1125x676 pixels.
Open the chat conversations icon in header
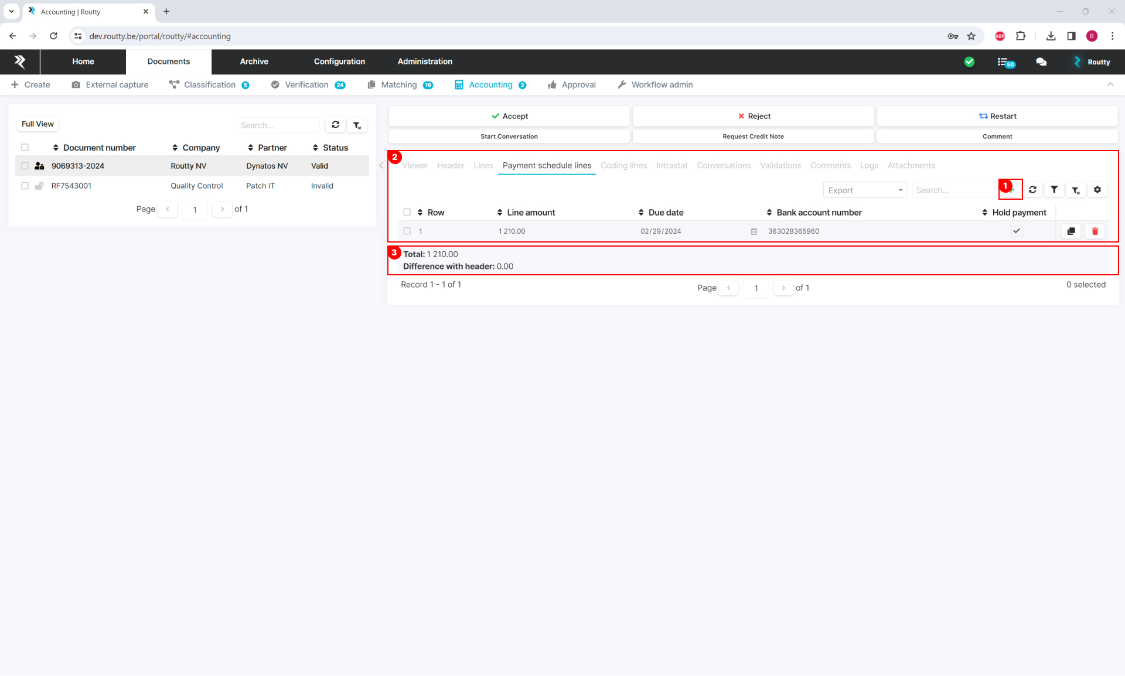(1041, 62)
